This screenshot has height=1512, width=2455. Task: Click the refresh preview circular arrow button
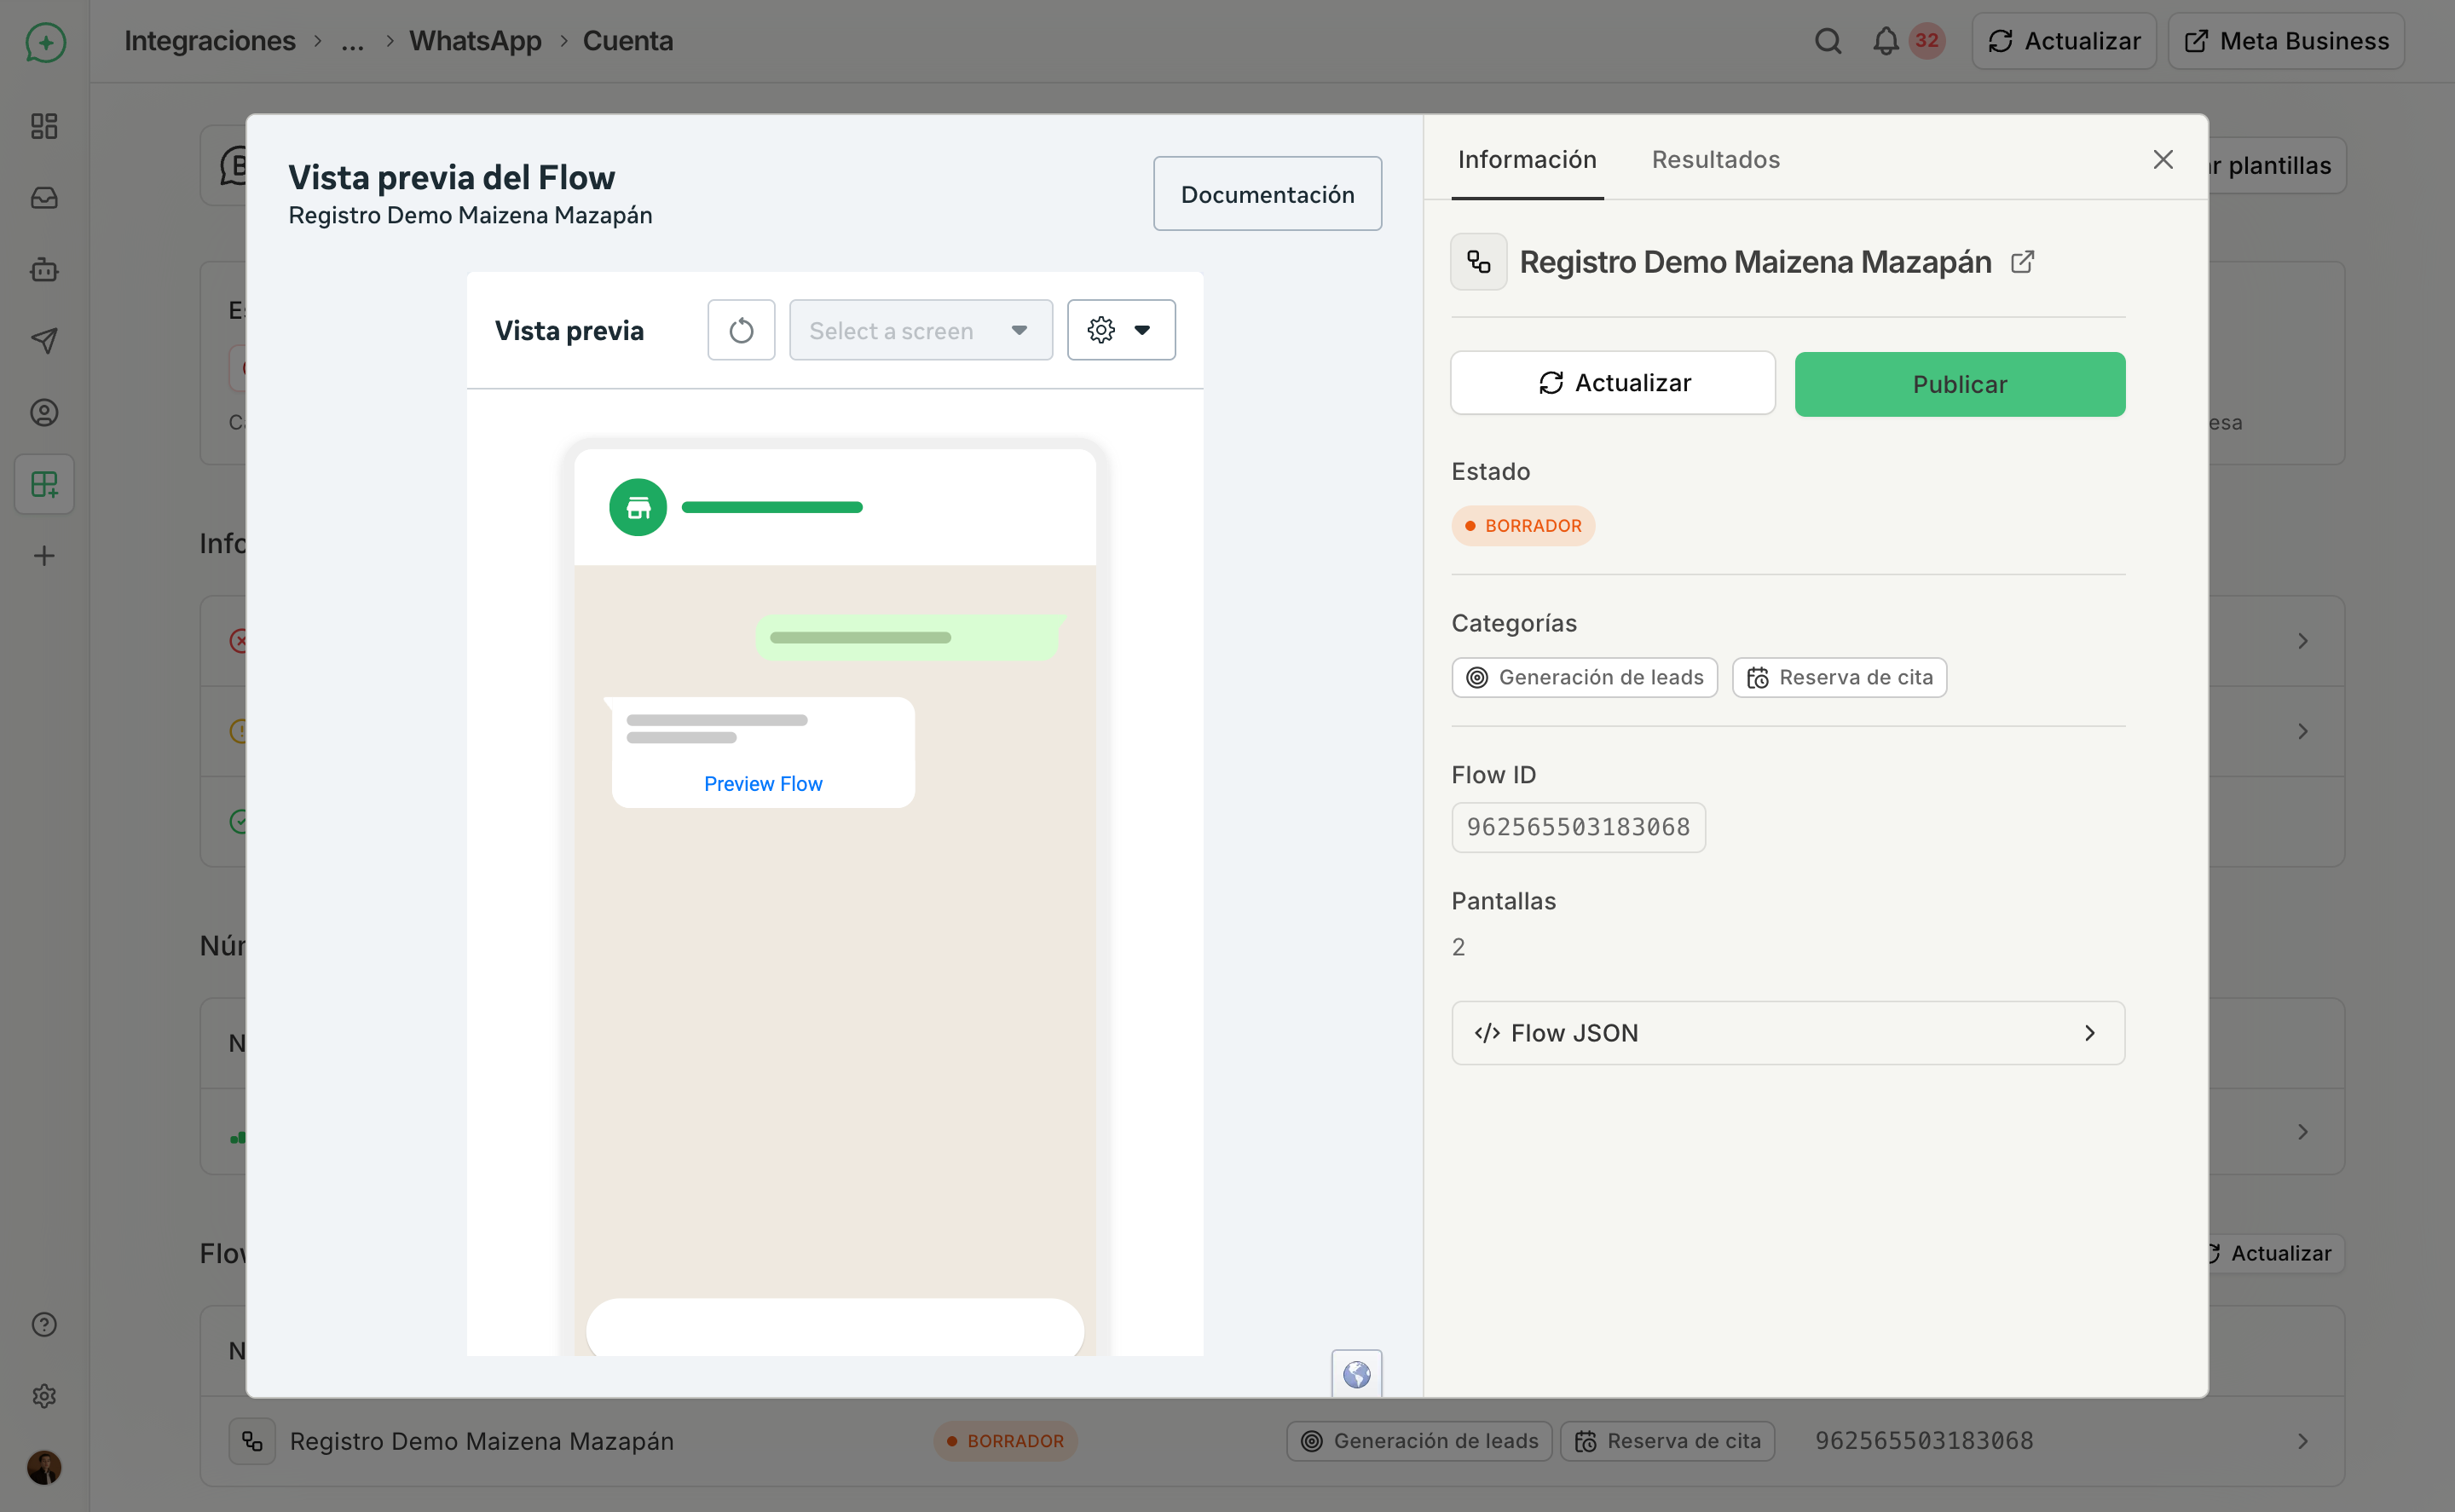coord(741,330)
